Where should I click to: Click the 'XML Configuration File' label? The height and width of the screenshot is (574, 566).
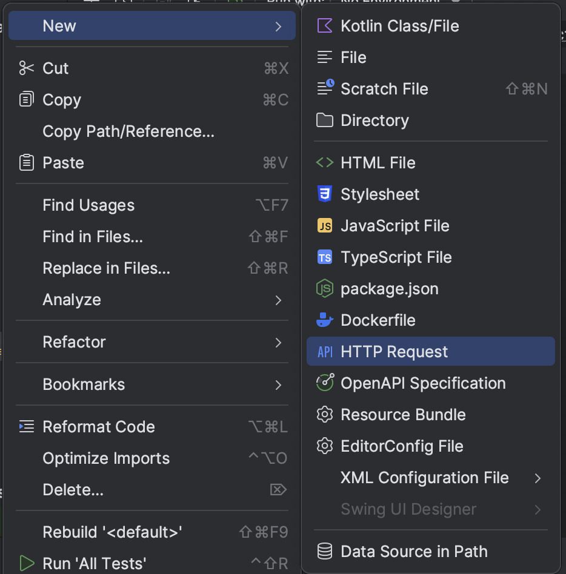425,478
